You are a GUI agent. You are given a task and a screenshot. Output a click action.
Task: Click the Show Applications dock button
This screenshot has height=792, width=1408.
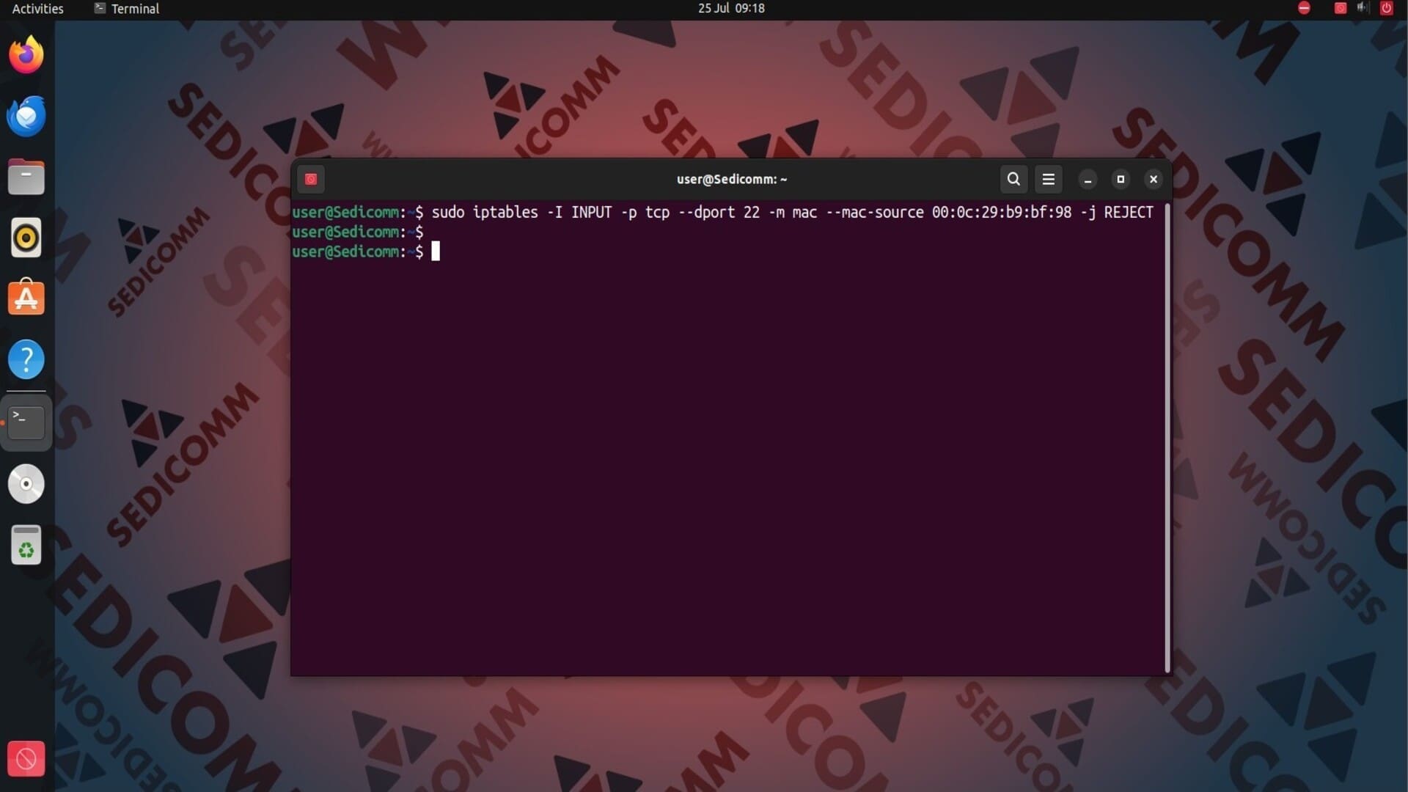pos(26,759)
